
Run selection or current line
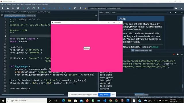click(x=39, y=8)
